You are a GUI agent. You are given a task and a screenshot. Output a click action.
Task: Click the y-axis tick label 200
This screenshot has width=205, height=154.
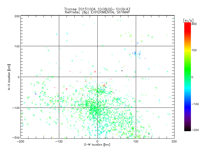pyautogui.click(x=17, y=16)
